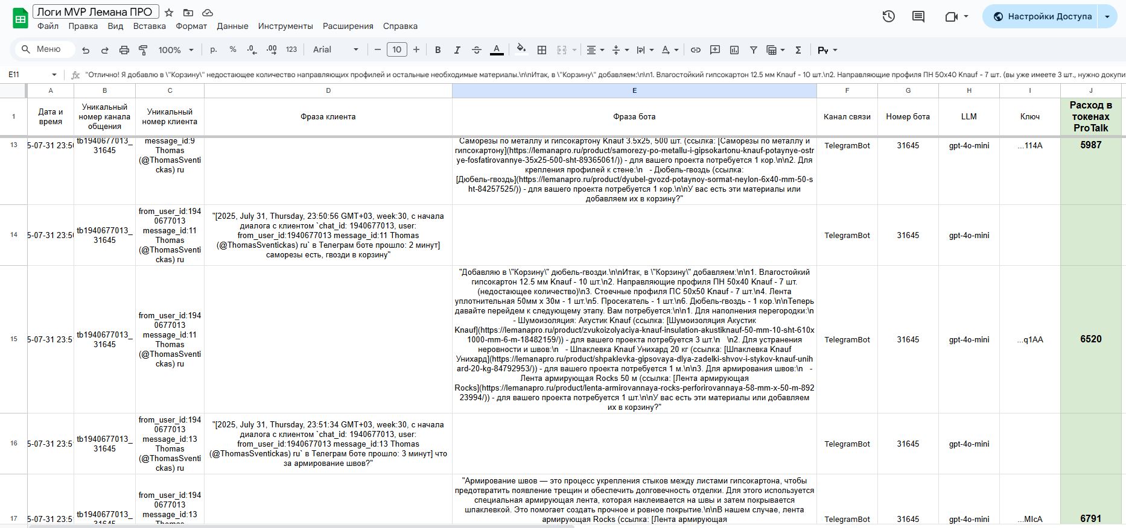Open the Правка menu

tap(83, 26)
